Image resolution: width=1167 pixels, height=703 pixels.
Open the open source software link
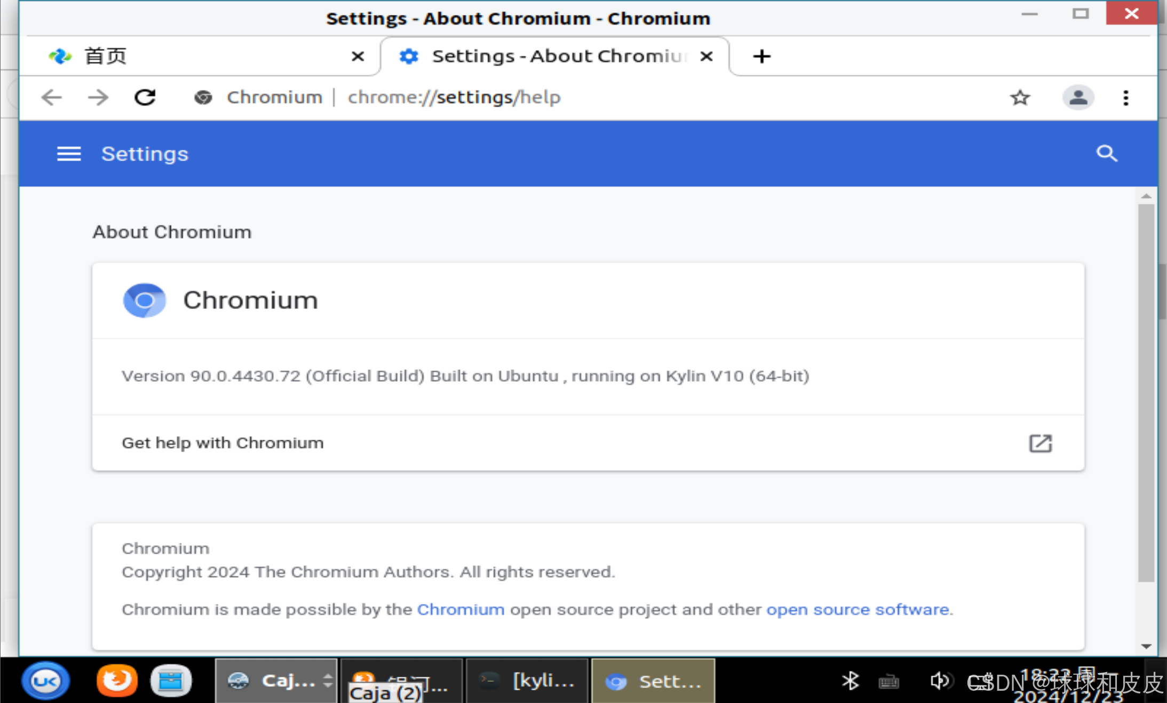point(858,610)
